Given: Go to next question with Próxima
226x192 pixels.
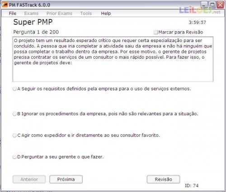Looking at the screenshot, I should point(66,179).
